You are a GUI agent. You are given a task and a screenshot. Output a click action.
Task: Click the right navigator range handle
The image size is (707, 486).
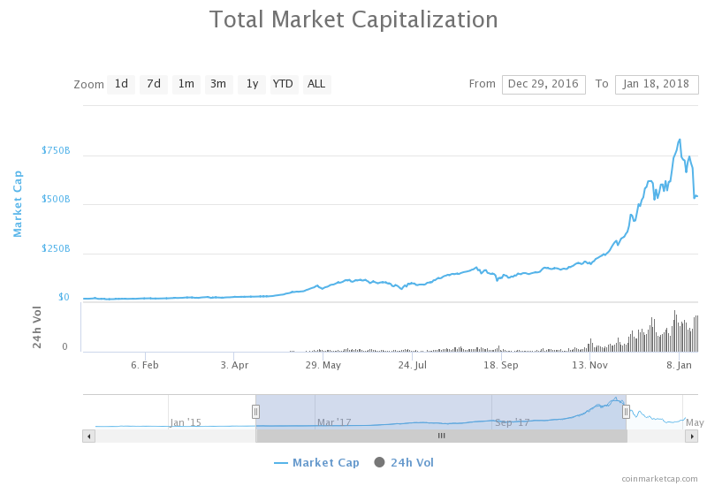(626, 411)
